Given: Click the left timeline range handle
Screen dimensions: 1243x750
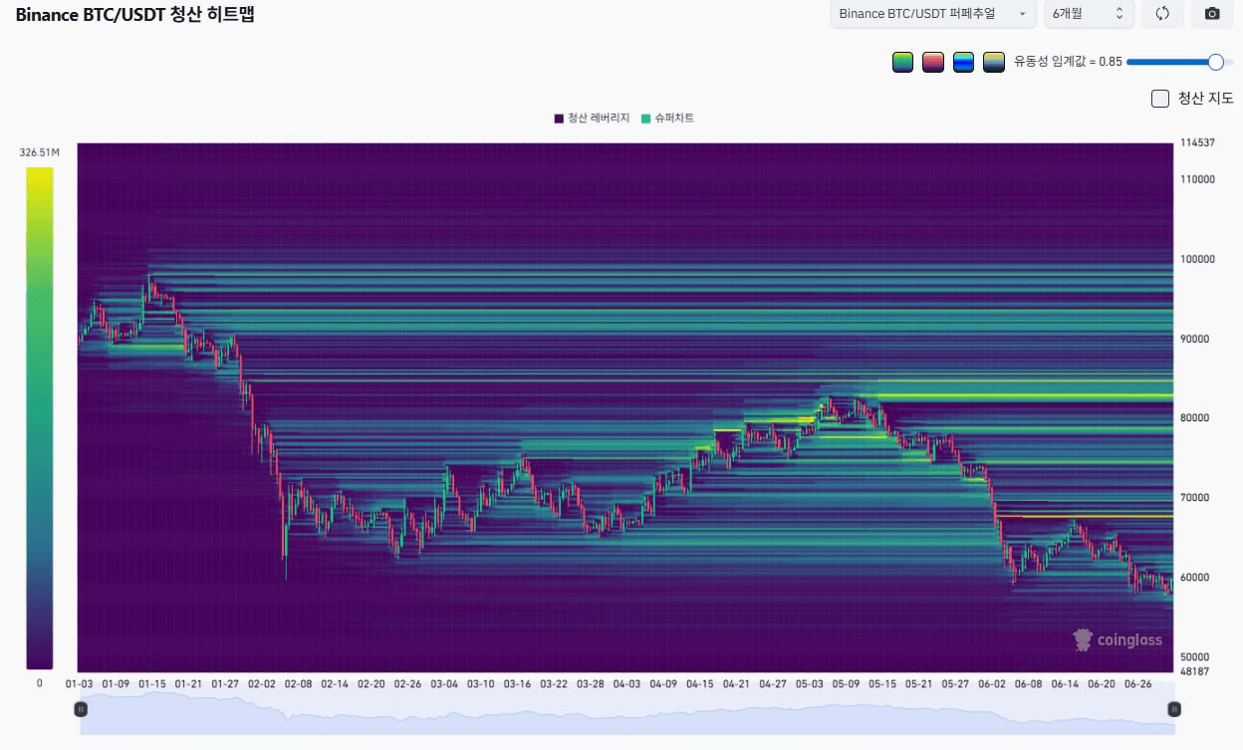Looking at the screenshot, I should (81, 709).
